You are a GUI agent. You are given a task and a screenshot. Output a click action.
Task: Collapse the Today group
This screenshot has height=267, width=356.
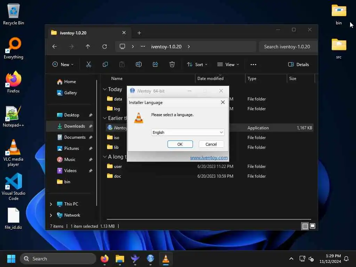(105, 89)
